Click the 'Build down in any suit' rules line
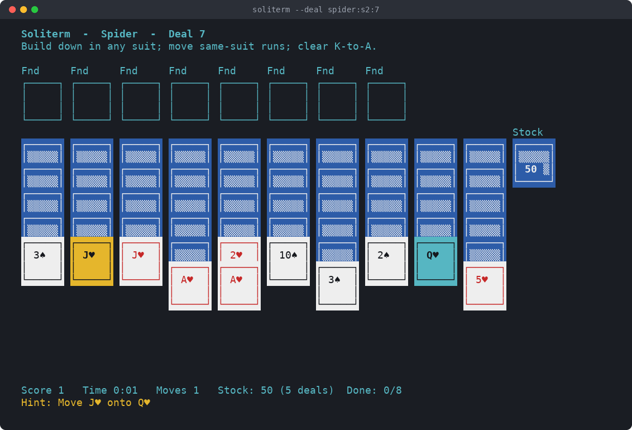Viewport: 632px width, 430px height. tap(199, 46)
